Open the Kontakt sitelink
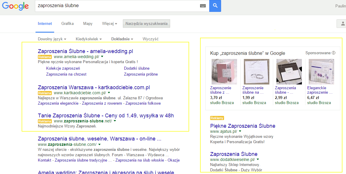The height and width of the screenshot is (174, 346). tap(45, 160)
